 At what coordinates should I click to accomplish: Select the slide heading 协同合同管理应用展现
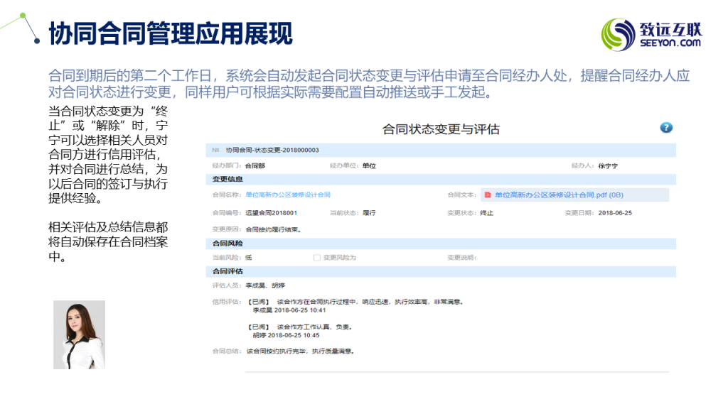click(x=171, y=33)
